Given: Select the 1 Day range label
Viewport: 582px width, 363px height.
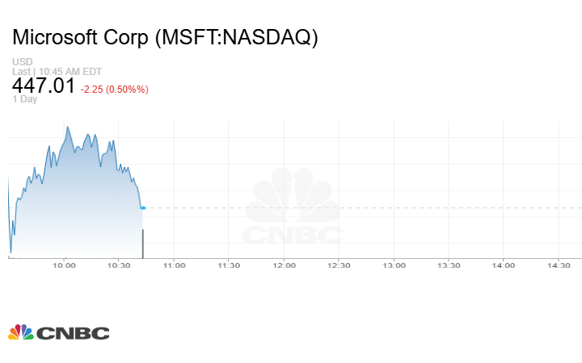Looking at the screenshot, I should [24, 99].
